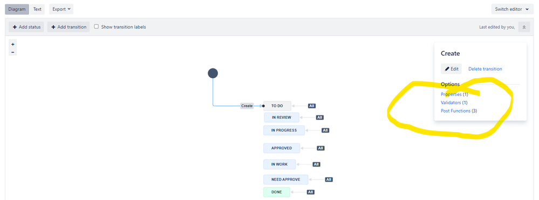Click the All badge beside IN REVIEW

click(x=320, y=118)
